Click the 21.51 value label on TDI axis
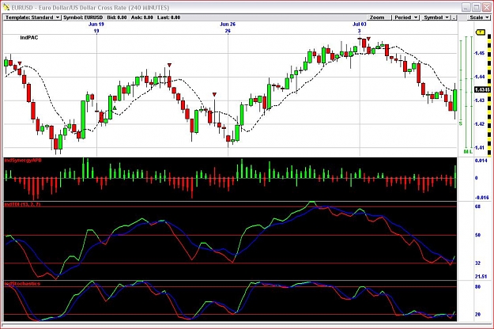The image size is (494, 329). coord(481,276)
